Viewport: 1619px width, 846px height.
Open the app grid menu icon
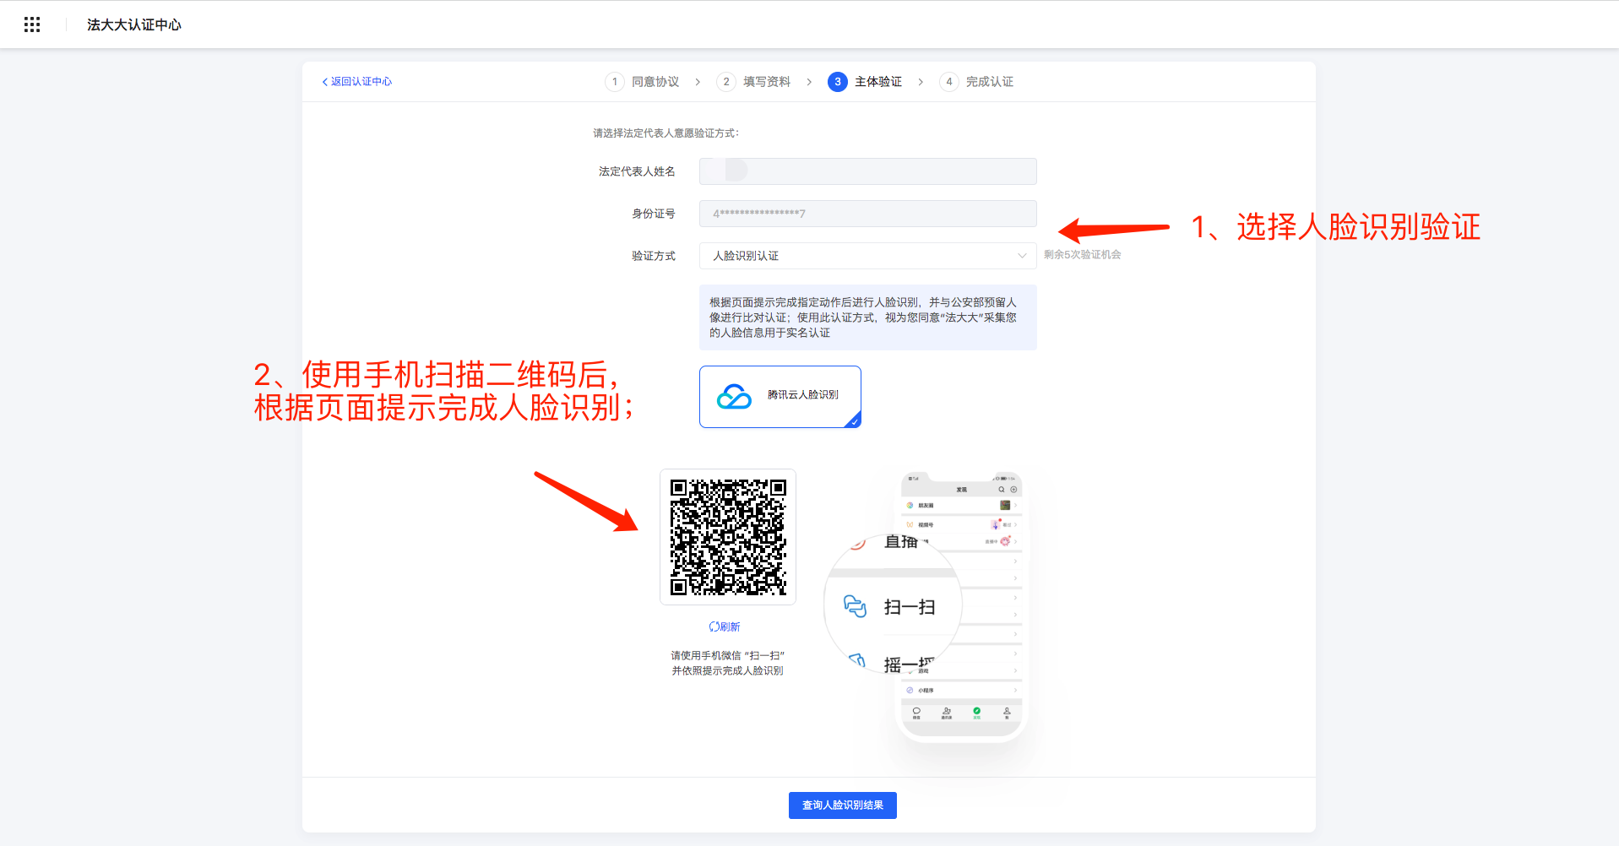(32, 24)
